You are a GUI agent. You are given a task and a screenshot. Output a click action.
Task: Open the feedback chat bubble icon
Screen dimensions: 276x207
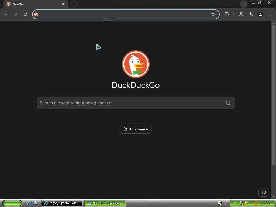pyautogui.click(x=264, y=192)
